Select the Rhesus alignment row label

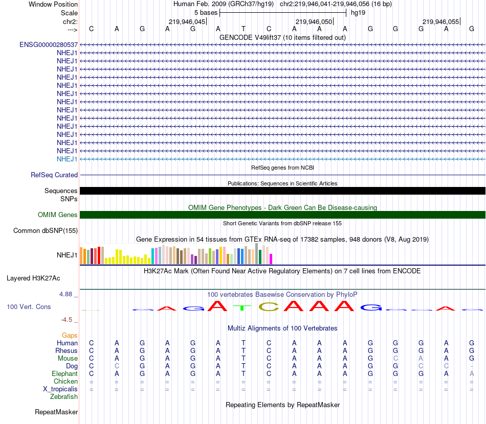tap(67, 350)
